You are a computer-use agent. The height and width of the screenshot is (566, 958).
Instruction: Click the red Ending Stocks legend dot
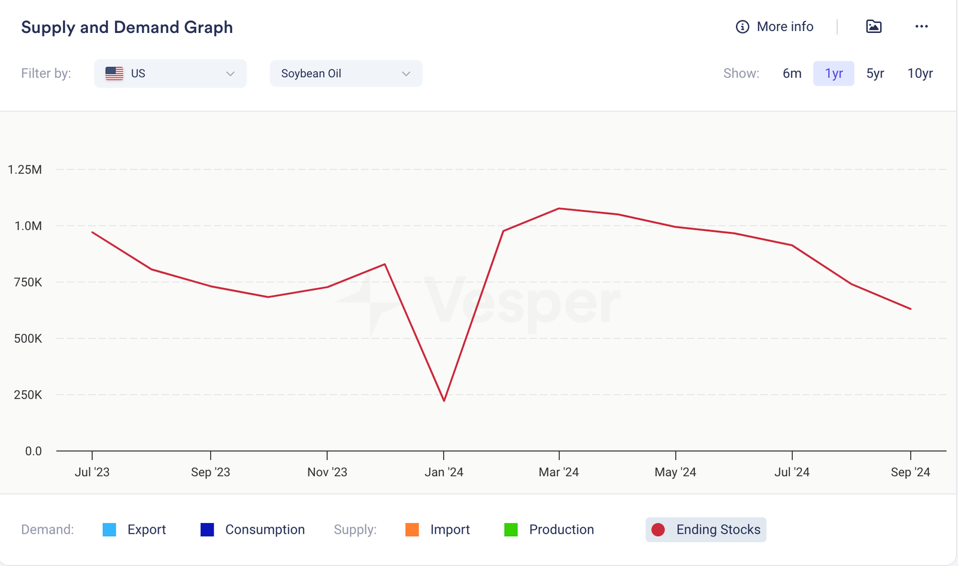[x=658, y=530]
